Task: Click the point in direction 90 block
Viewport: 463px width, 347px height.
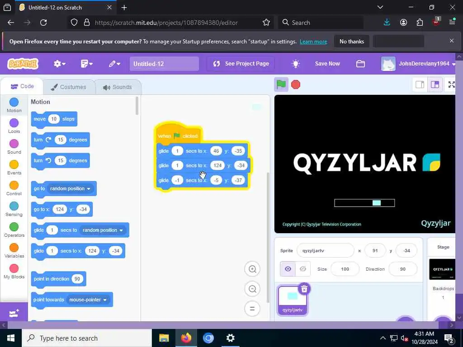Action: 58,279
